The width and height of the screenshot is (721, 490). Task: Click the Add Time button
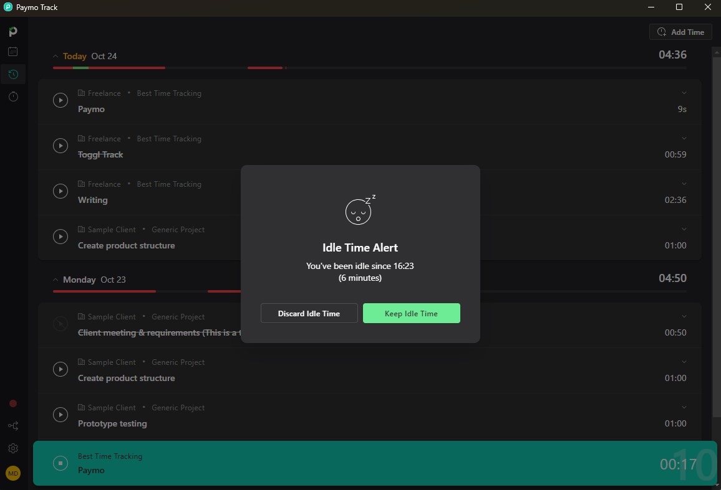pos(680,32)
